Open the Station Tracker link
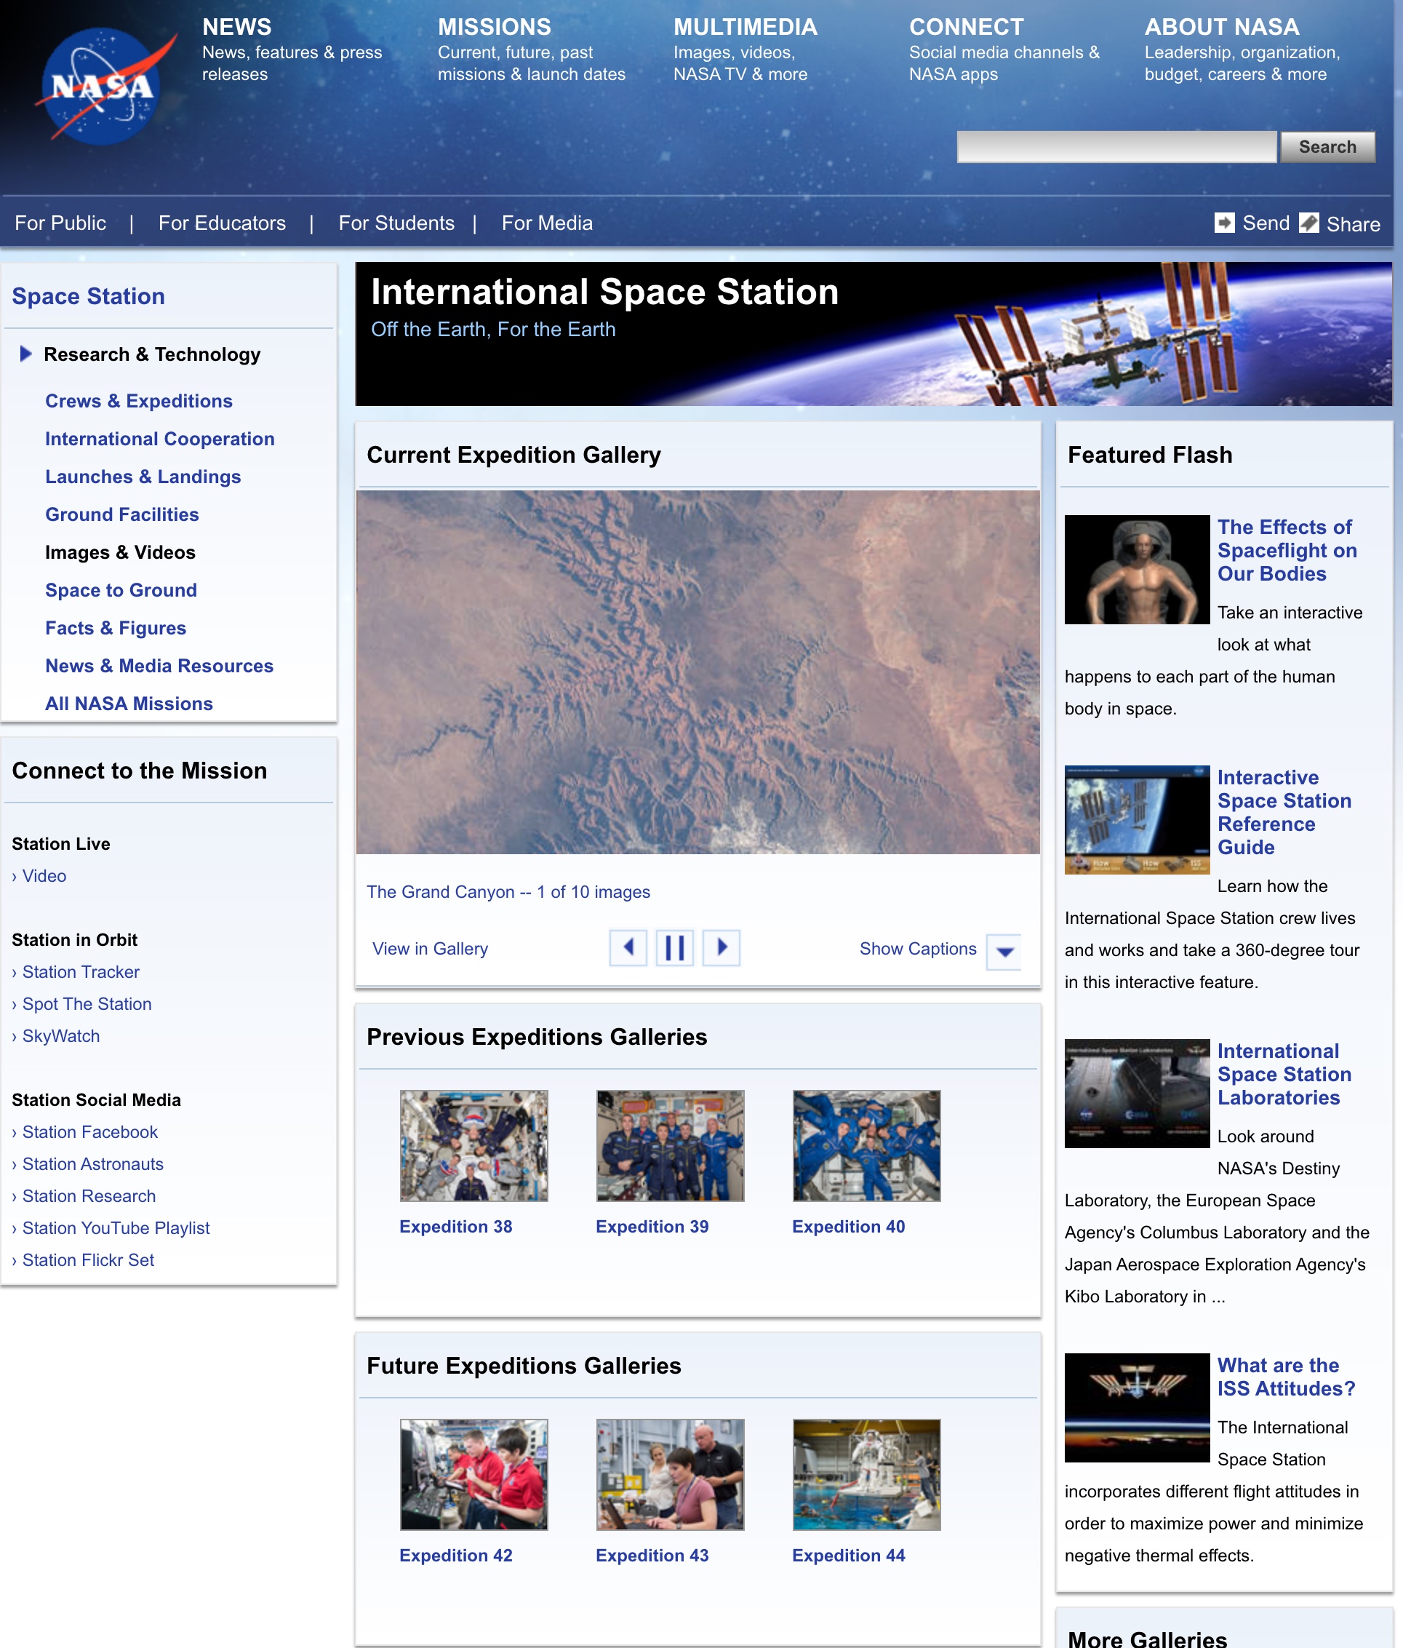1403x1648 pixels. 80,972
